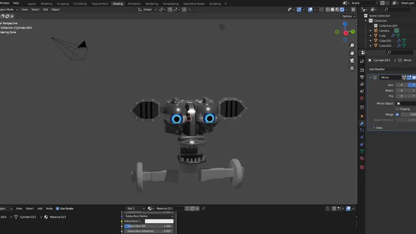This screenshot has height=234, width=416.
Task: Switch perspective/orthographic grid icon
Action: tap(352, 68)
